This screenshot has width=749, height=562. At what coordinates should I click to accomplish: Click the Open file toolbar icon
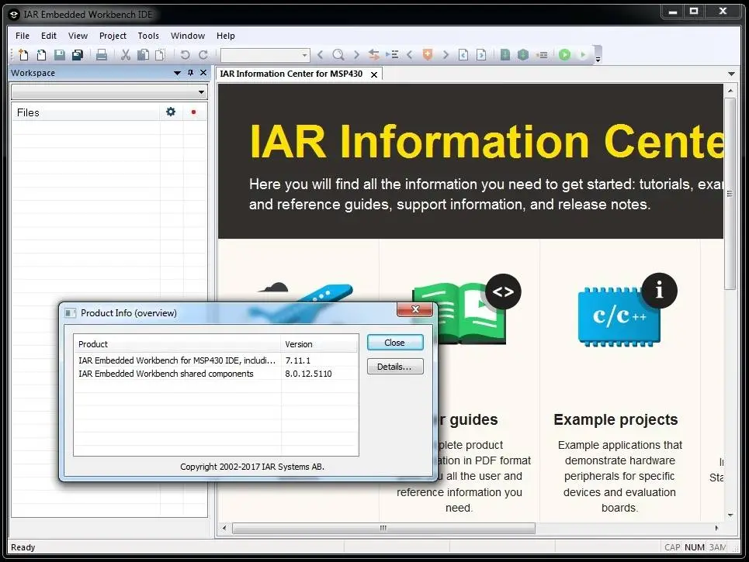tap(42, 55)
